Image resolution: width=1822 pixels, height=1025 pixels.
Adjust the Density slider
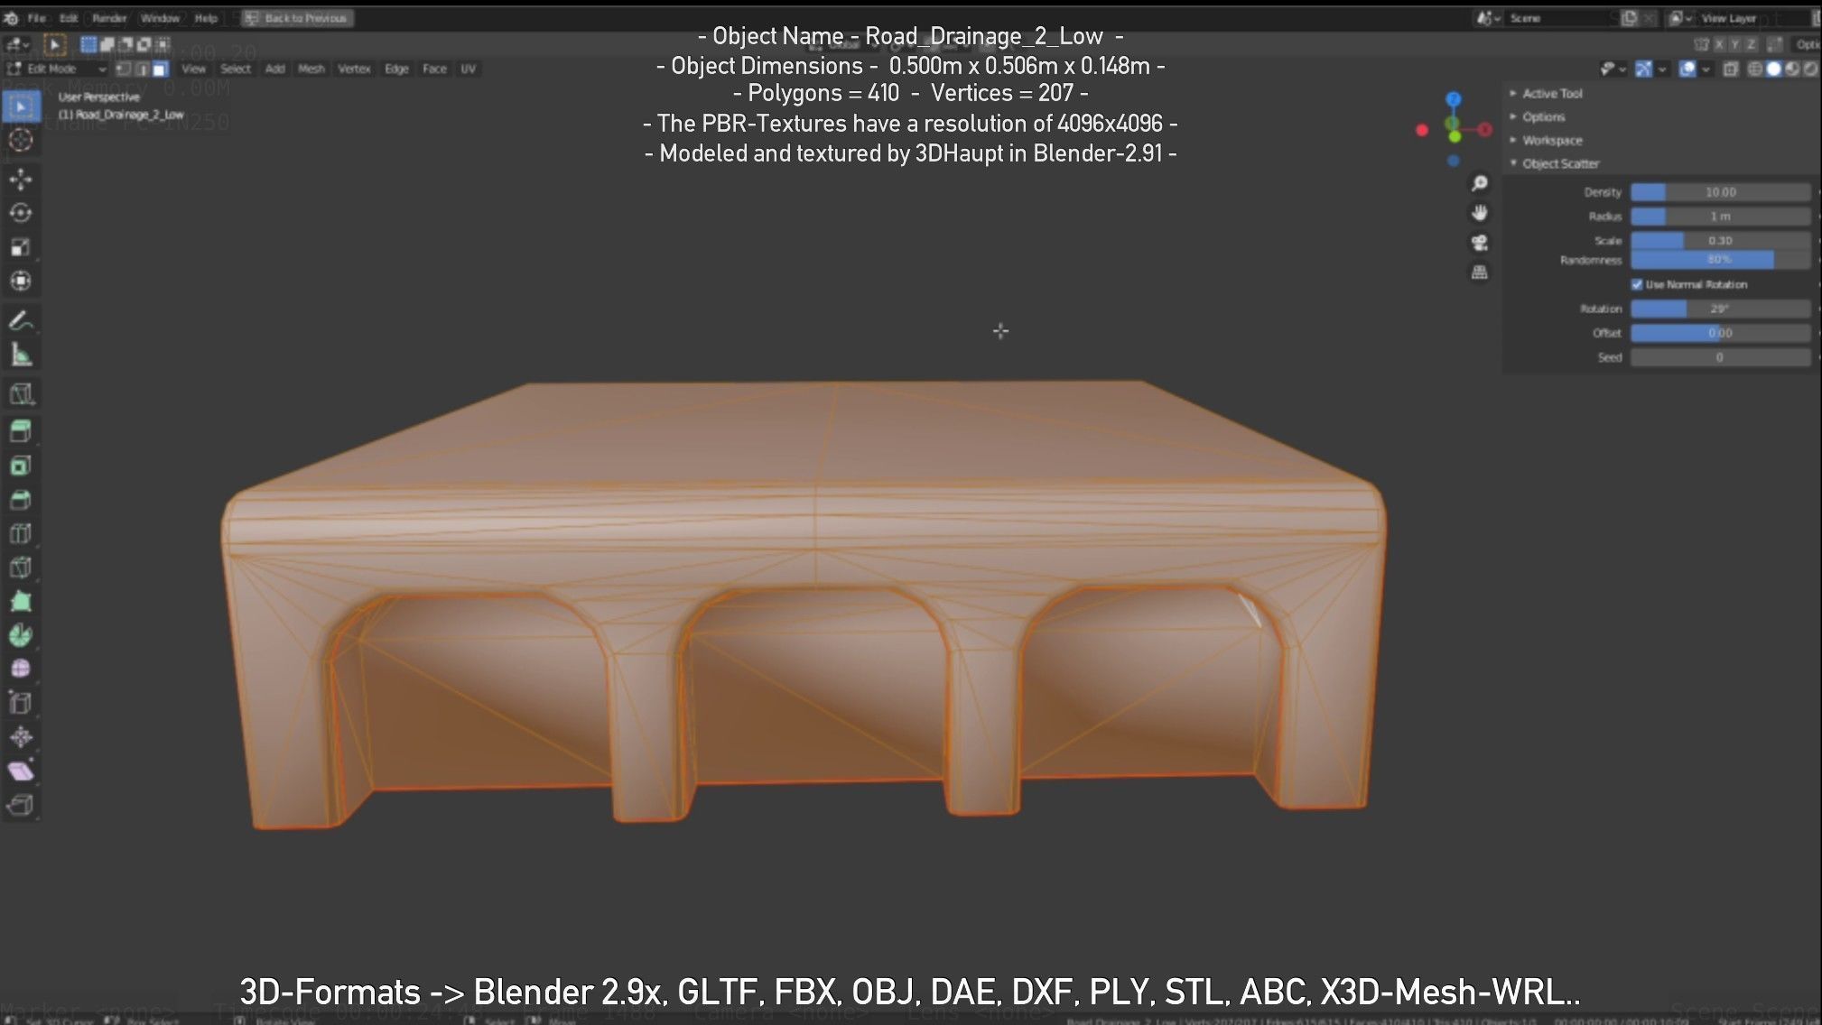coord(1720,192)
